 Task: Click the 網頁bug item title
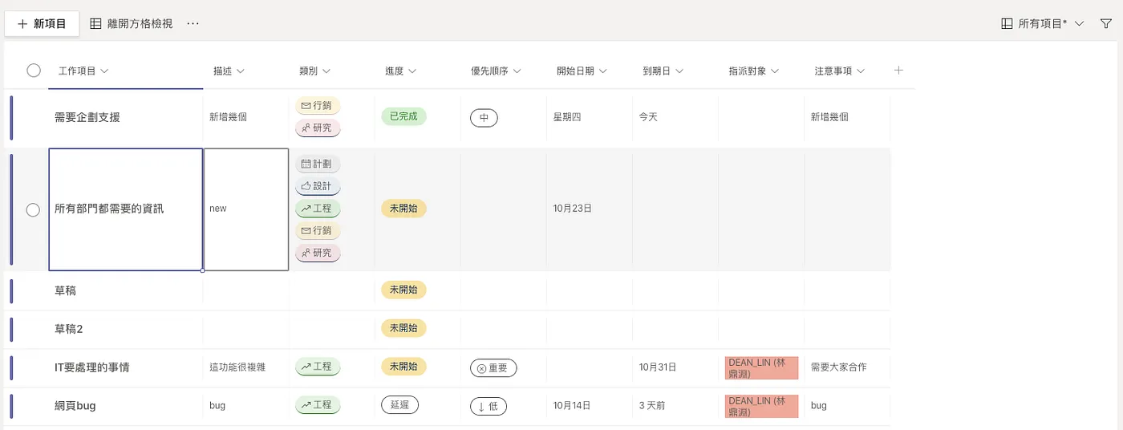(75, 406)
